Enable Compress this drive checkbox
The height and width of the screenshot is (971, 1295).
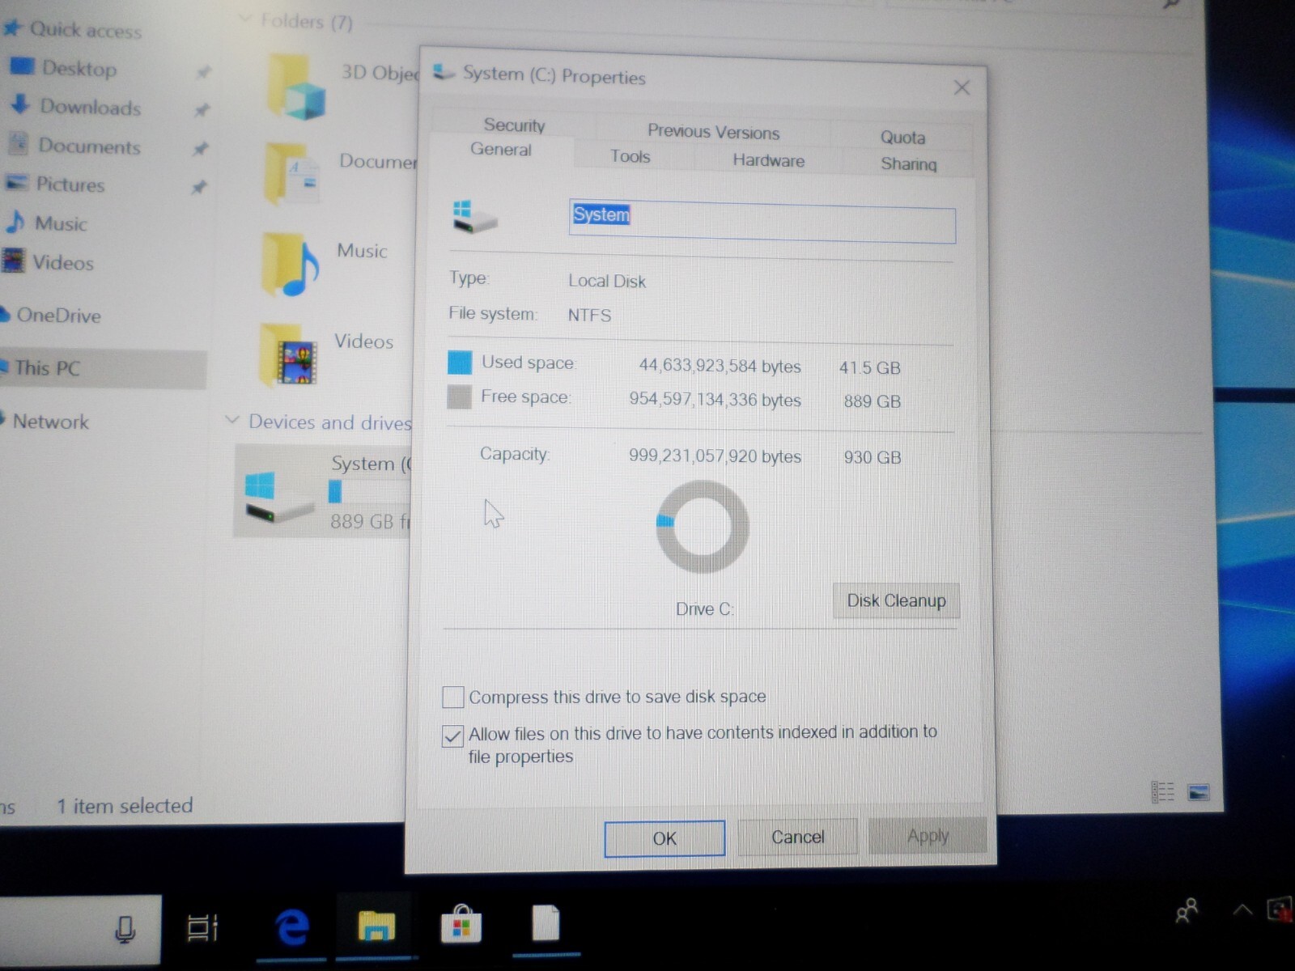453,696
